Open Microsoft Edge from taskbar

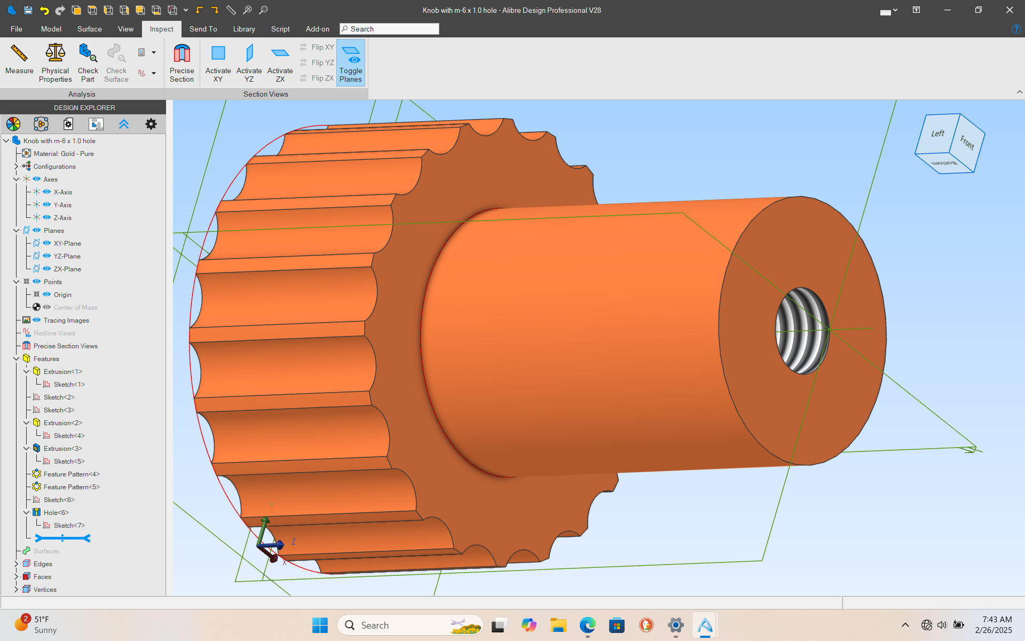[x=587, y=625]
